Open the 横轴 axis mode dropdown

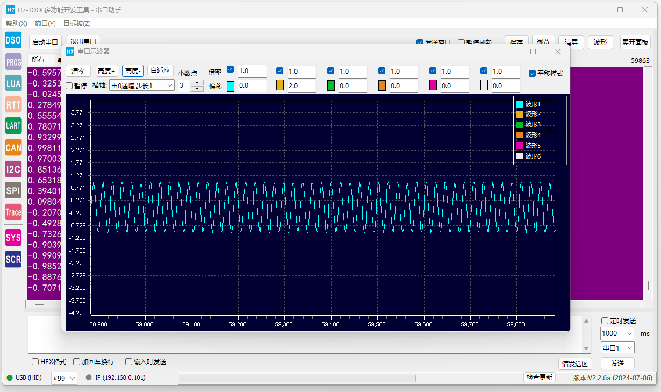pos(142,85)
